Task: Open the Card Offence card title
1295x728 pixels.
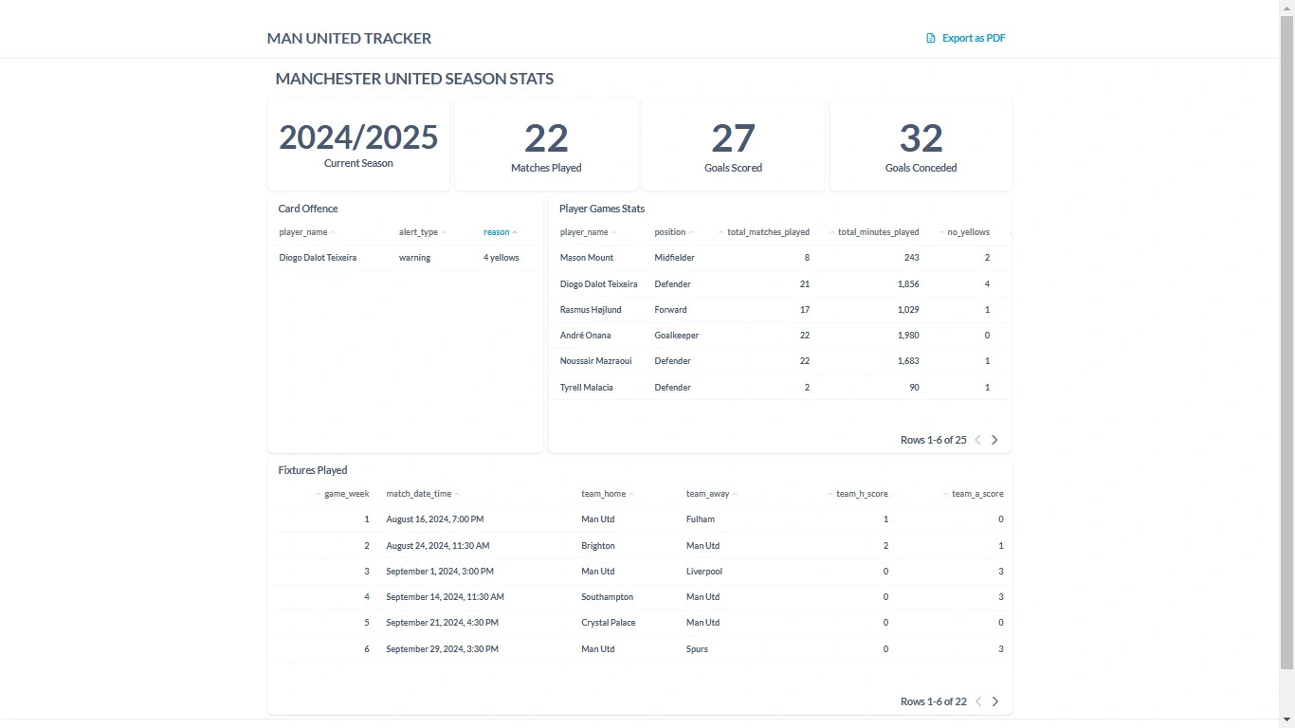Action: click(308, 209)
